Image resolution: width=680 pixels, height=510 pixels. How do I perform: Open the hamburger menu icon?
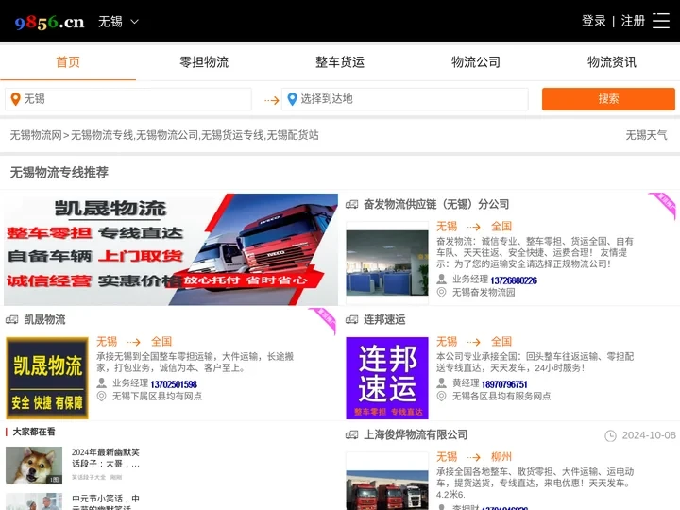(661, 21)
